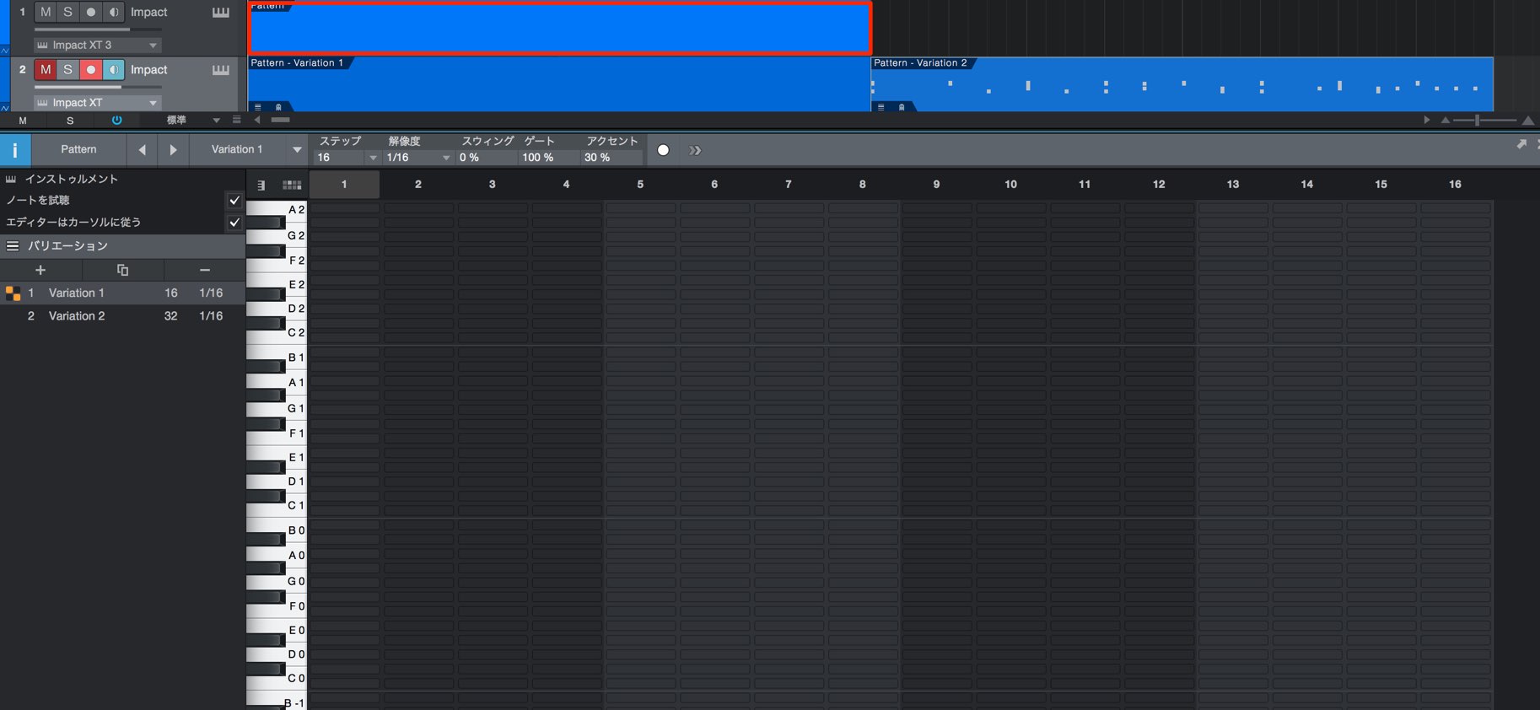Open instrument editor keyboard icon on track 1
1540x710 pixels.
(x=221, y=12)
